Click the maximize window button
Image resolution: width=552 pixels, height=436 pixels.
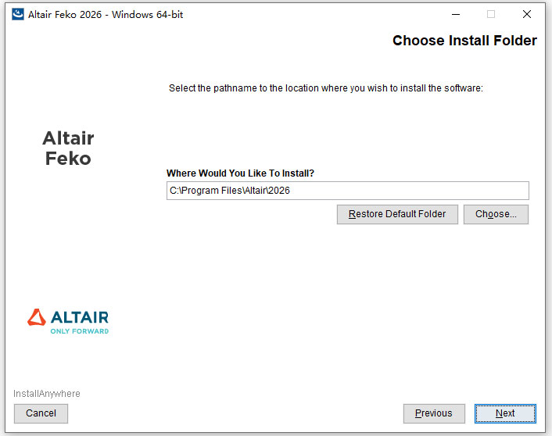491,14
